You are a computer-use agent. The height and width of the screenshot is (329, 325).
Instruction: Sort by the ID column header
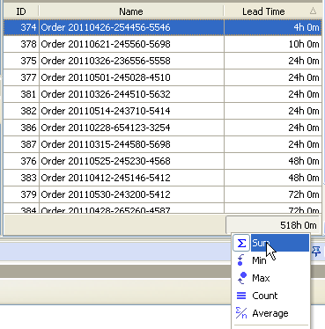tap(21, 11)
